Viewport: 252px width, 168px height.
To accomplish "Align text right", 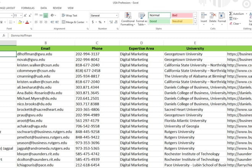I will 46,22.
